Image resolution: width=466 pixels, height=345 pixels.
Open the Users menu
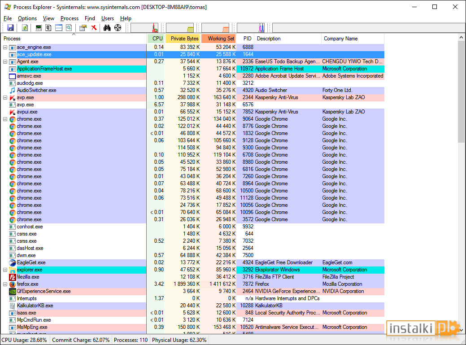(108, 18)
